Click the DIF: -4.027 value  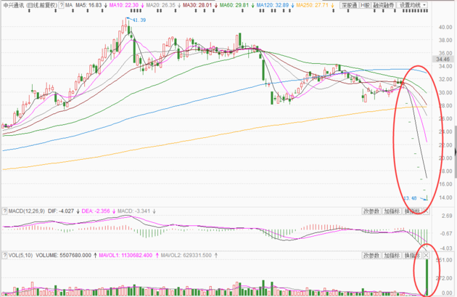point(61,211)
